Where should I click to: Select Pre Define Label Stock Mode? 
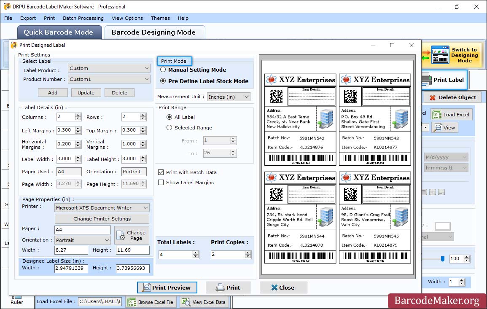coord(163,81)
